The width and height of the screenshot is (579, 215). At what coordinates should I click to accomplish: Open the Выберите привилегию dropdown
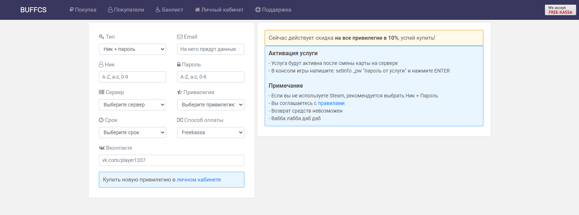[211, 105]
